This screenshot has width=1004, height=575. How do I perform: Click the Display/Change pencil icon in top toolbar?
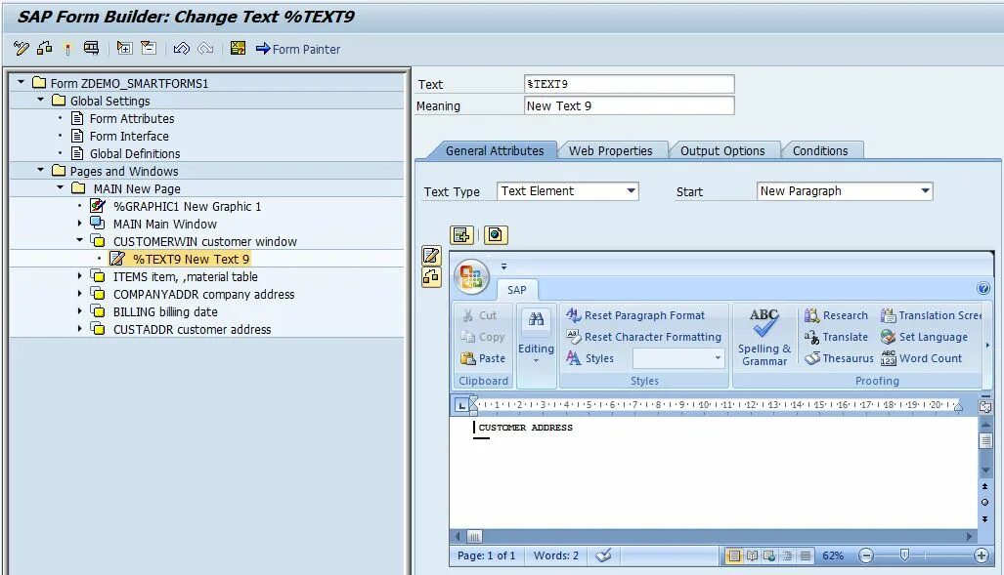coord(22,48)
